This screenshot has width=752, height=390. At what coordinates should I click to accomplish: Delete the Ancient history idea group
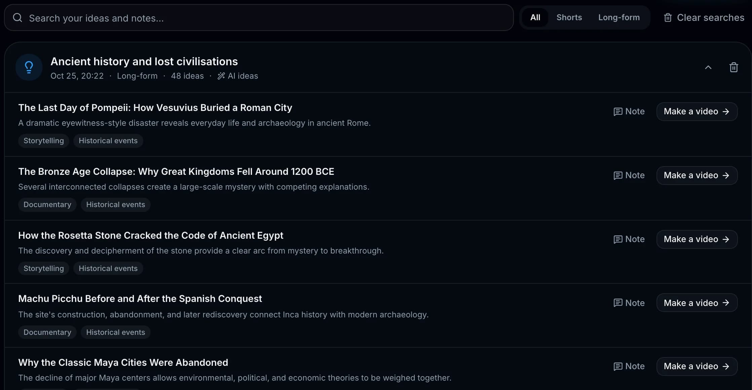[734, 67]
